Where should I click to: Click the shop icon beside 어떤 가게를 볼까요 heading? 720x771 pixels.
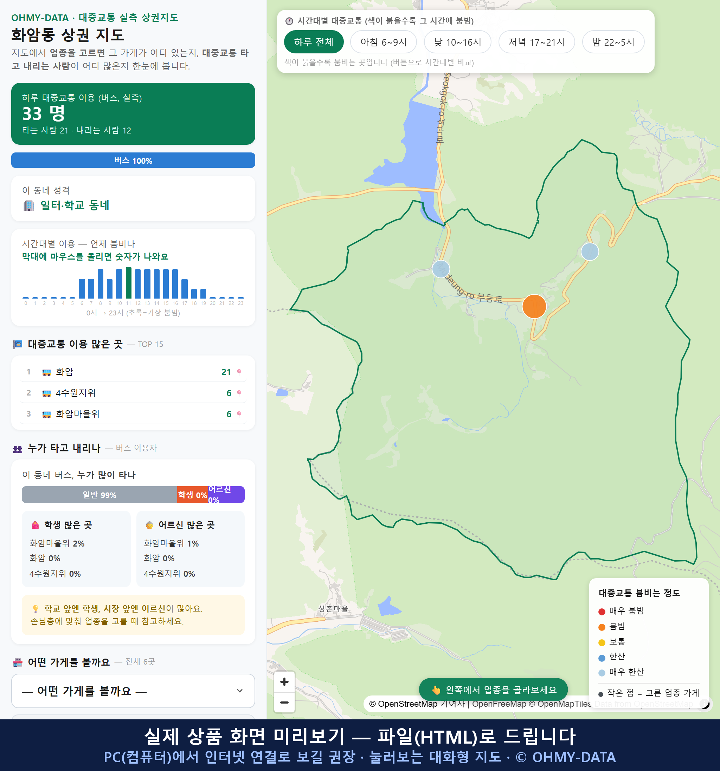[18, 662]
